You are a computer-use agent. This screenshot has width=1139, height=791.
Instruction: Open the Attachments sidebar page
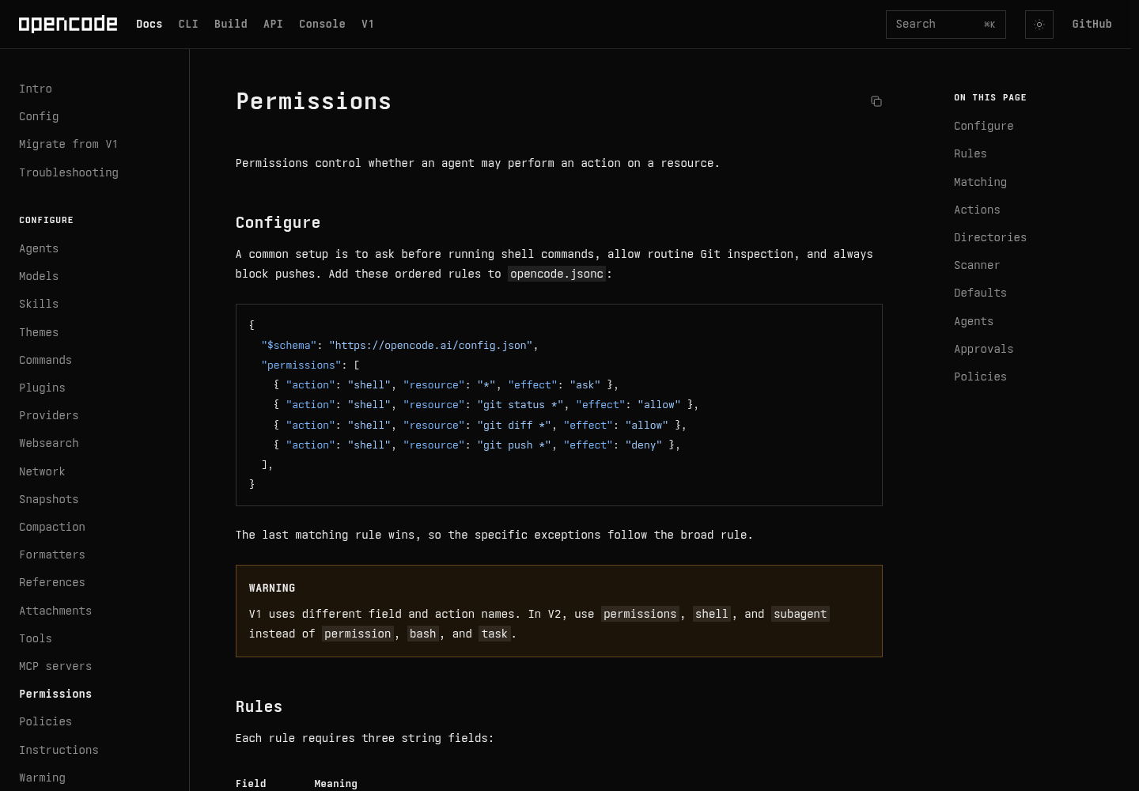pos(55,611)
